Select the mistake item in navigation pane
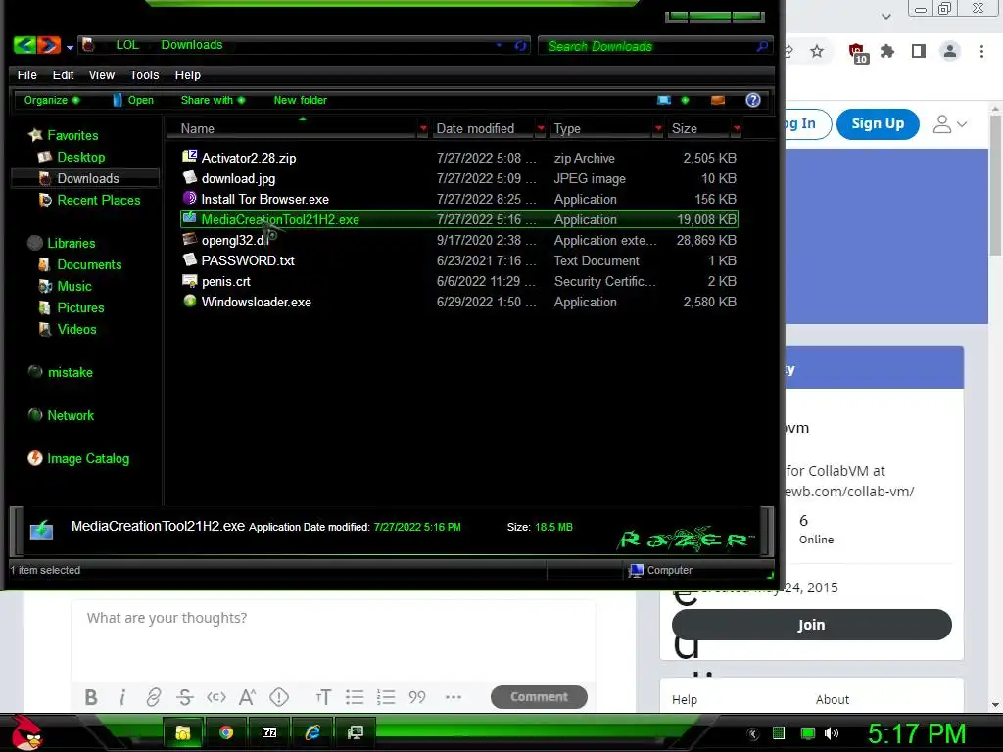 pos(70,372)
